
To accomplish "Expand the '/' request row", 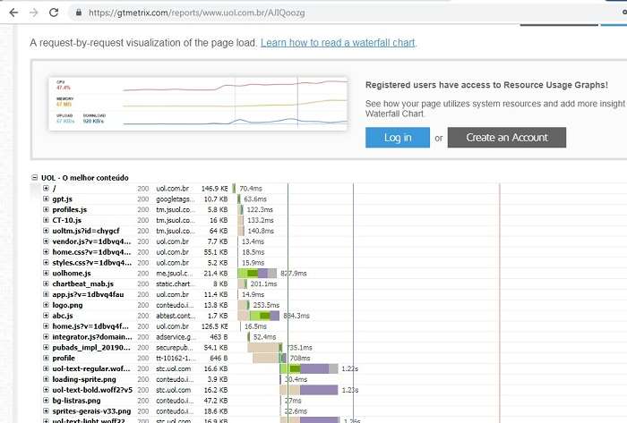I will [x=46, y=189].
